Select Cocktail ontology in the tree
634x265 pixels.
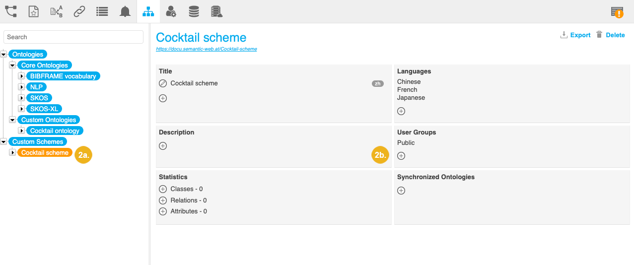point(55,131)
